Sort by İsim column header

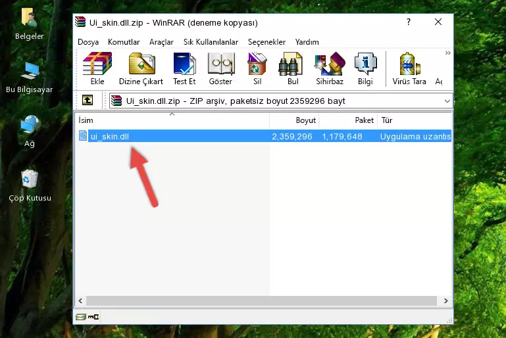[x=172, y=120]
